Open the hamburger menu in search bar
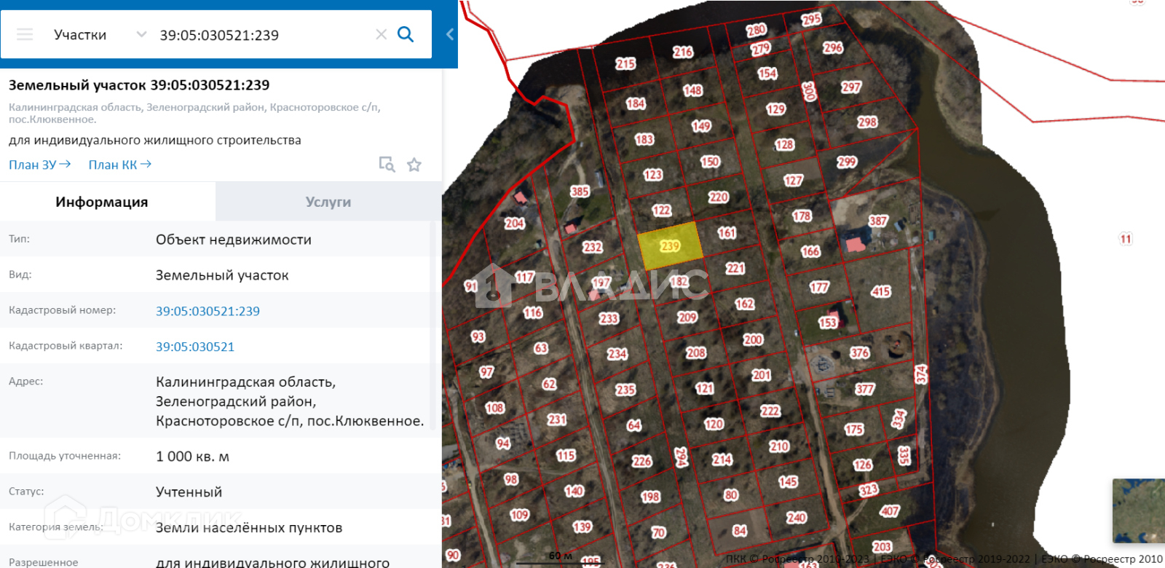 25,34
